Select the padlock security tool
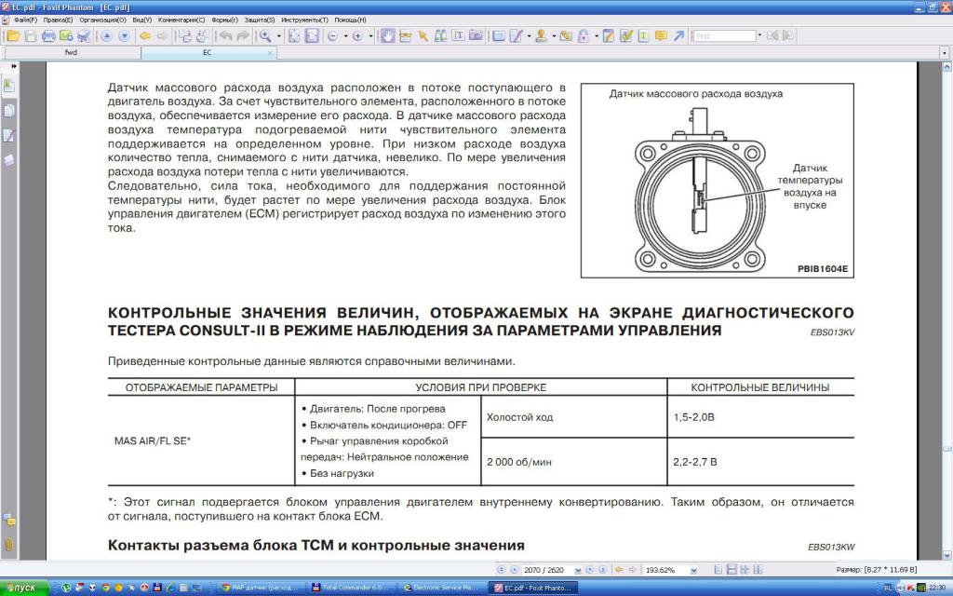The image size is (953, 596). (584, 36)
